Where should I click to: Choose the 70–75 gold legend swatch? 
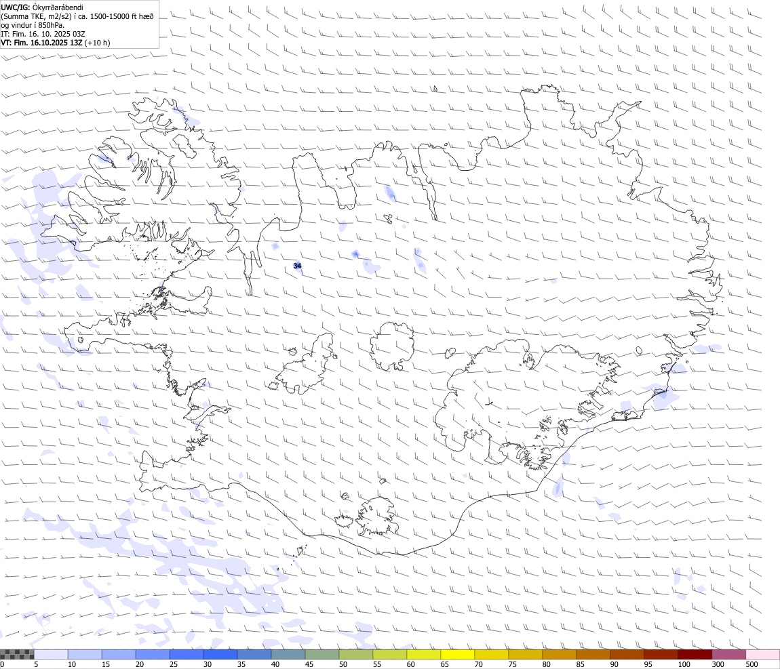pyautogui.click(x=492, y=654)
